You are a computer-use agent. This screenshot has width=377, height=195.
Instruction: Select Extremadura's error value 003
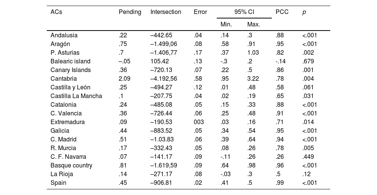[199, 122]
